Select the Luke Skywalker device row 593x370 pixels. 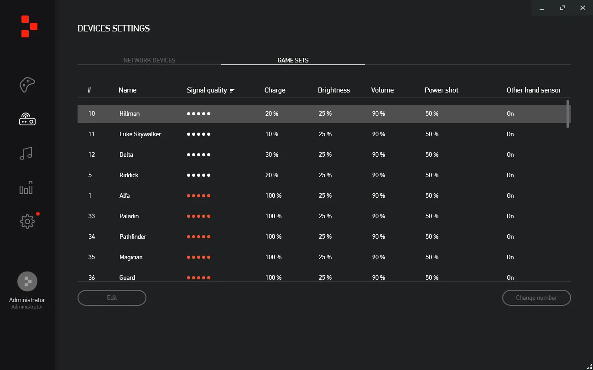coord(322,134)
